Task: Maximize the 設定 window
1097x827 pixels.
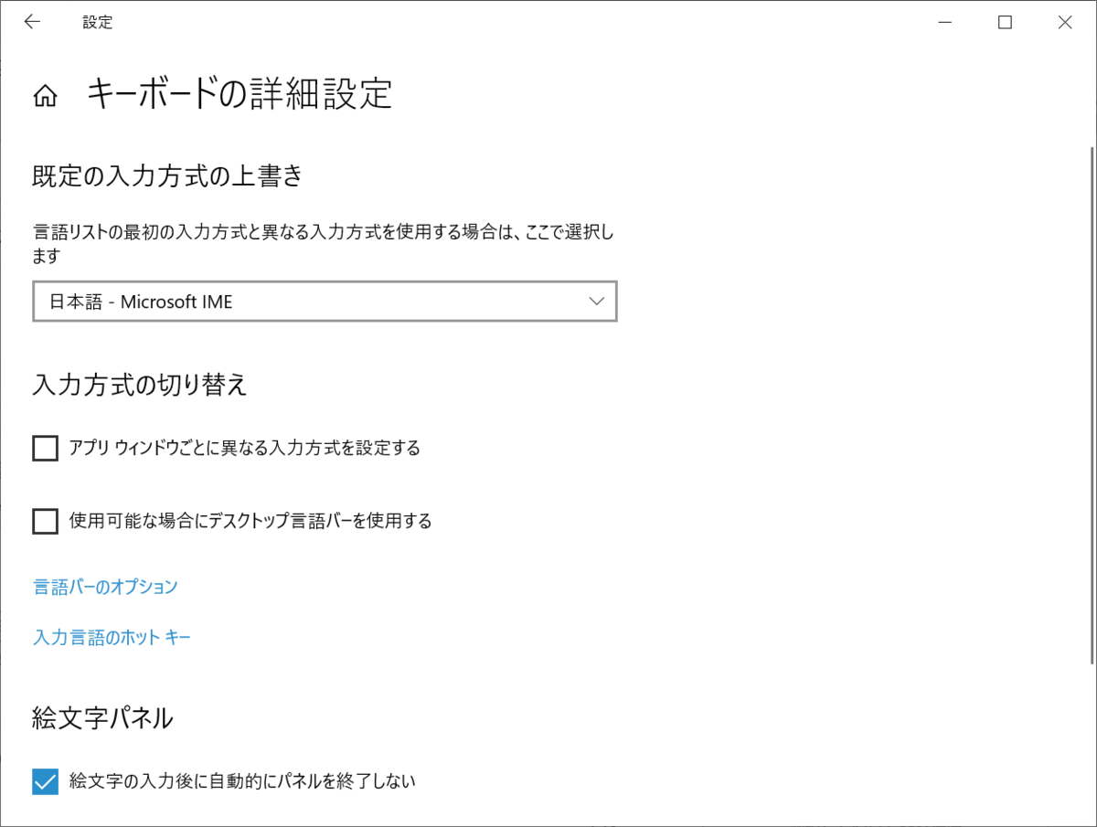Action: tap(1005, 23)
